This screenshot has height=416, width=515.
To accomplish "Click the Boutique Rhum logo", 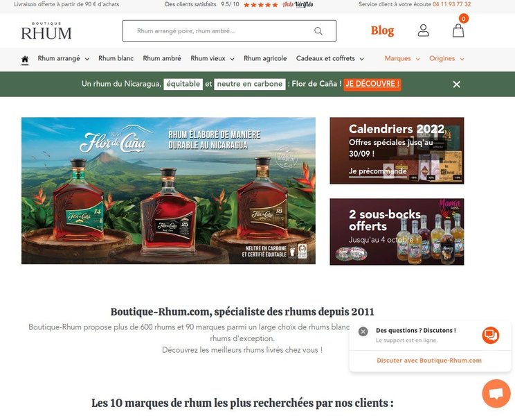I will pos(46,31).
